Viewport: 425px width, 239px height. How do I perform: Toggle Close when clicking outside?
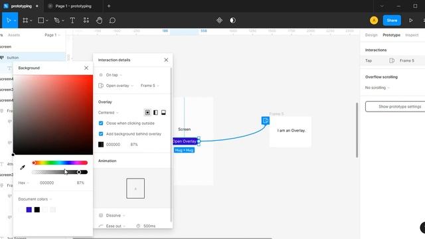pos(101,123)
